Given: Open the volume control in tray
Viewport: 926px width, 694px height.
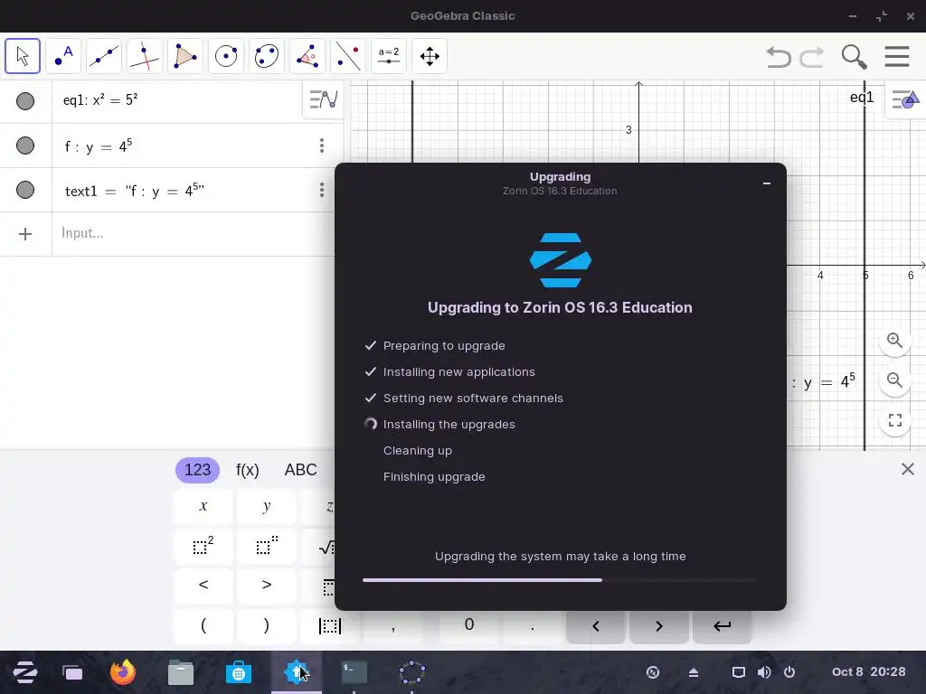Looking at the screenshot, I should 763,672.
